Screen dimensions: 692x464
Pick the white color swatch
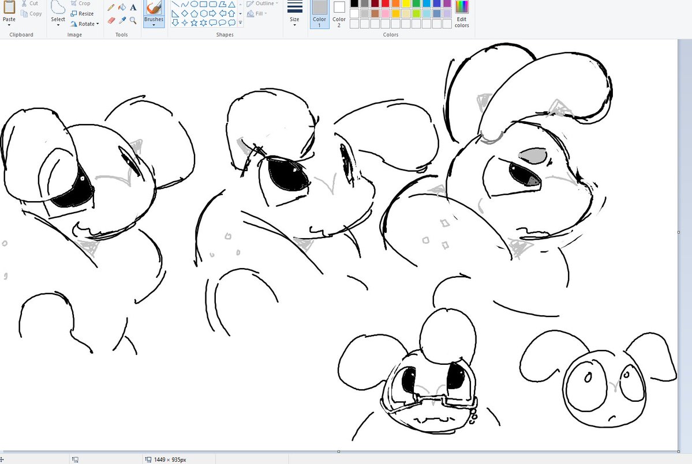[x=354, y=14]
